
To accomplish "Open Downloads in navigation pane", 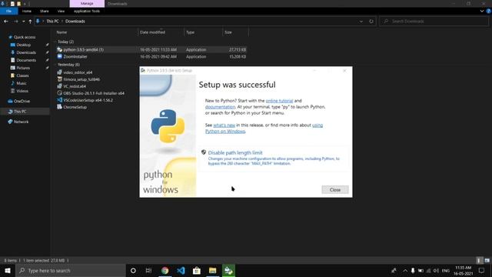I will [26, 52].
